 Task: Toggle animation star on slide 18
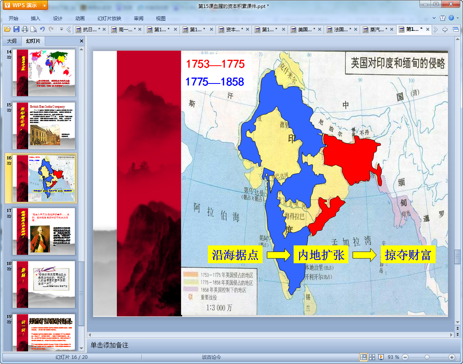(9, 269)
